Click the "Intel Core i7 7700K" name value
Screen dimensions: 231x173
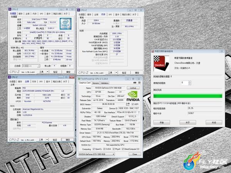40,19
